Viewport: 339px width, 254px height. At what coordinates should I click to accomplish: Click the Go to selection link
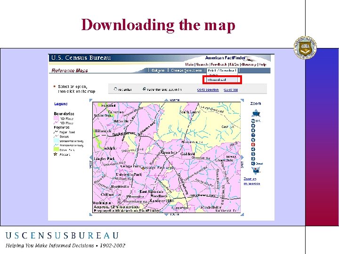(208, 90)
